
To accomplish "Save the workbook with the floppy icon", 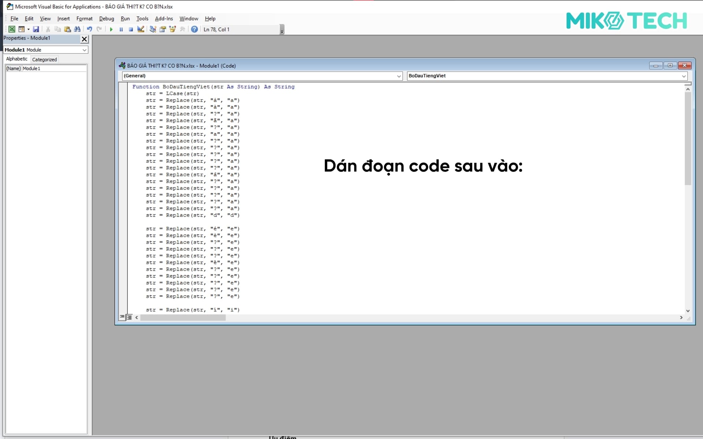I will point(36,29).
